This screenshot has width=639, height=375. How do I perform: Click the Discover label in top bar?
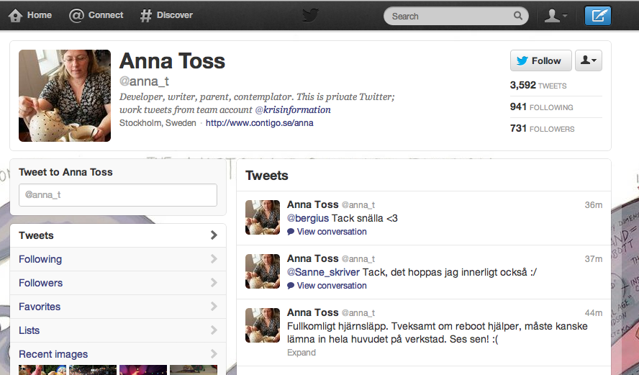175,15
